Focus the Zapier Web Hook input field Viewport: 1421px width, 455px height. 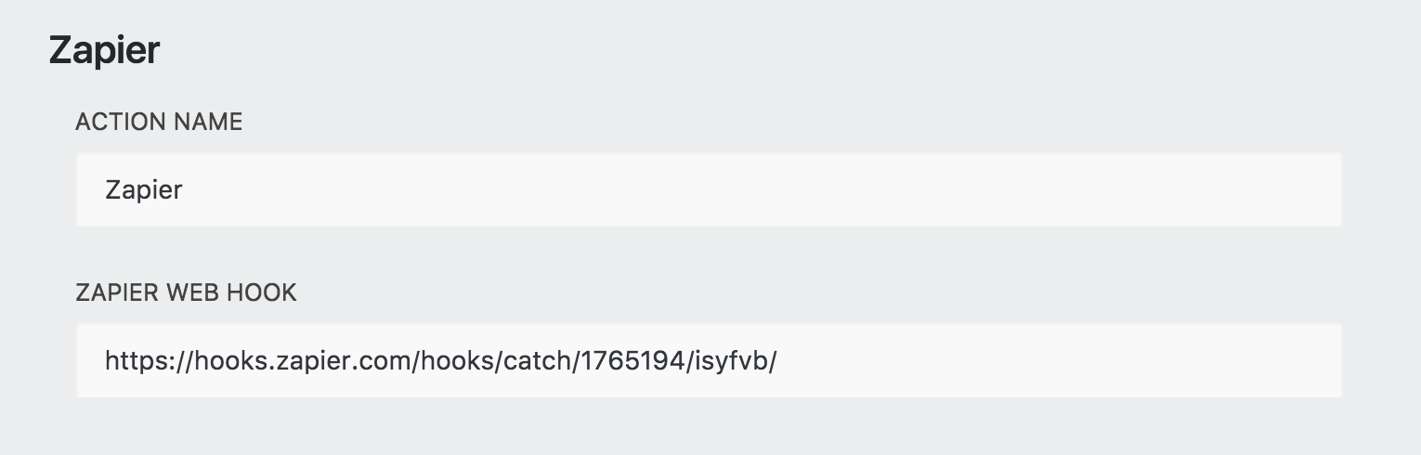pyautogui.click(x=709, y=360)
